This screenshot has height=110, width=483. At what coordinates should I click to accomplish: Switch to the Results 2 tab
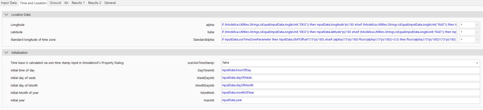94,3
